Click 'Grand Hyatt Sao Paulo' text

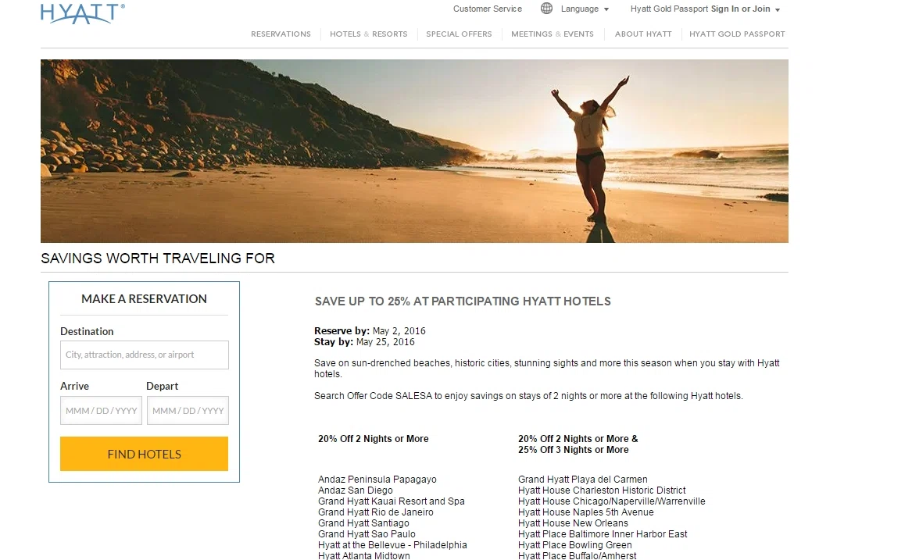[x=367, y=533]
